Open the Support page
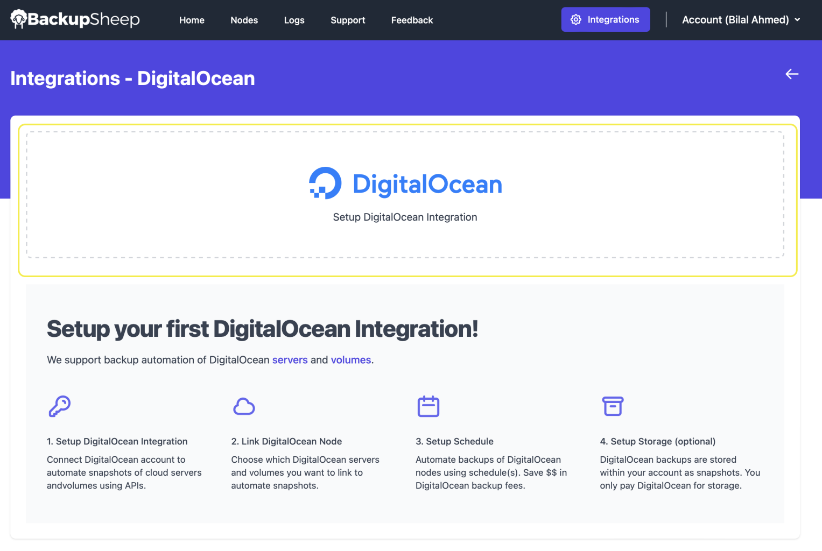The width and height of the screenshot is (822, 551). coord(348,20)
